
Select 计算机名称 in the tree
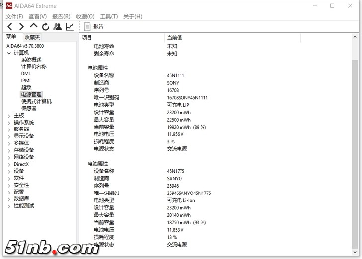[34, 66]
